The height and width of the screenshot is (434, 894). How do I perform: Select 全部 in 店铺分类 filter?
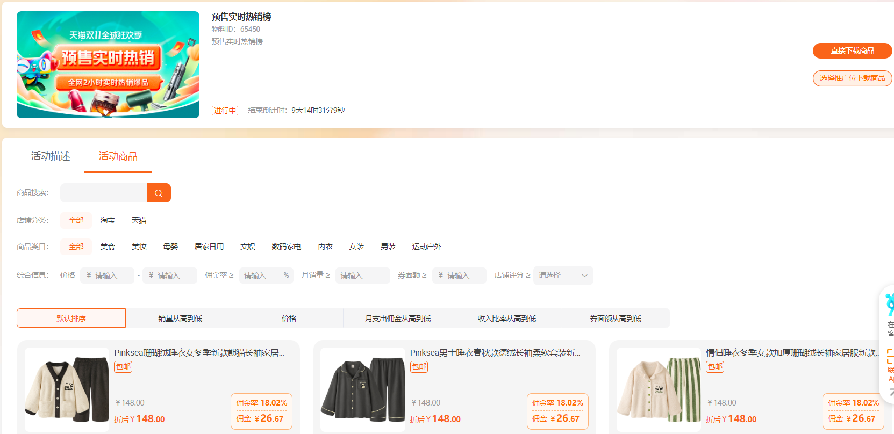point(76,220)
